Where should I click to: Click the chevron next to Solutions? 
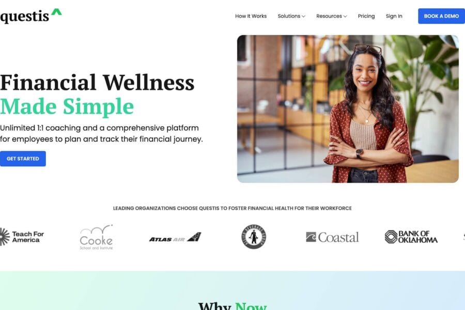tap(303, 17)
